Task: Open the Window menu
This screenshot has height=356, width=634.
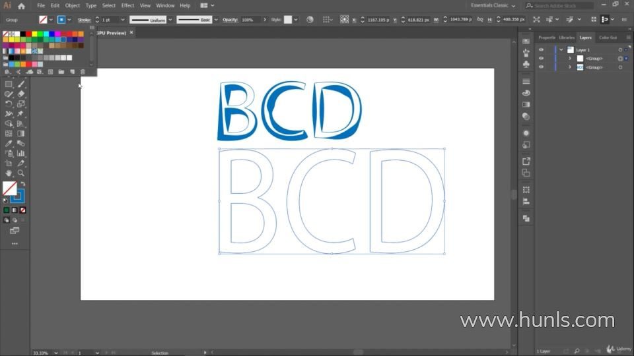Action: (165, 6)
